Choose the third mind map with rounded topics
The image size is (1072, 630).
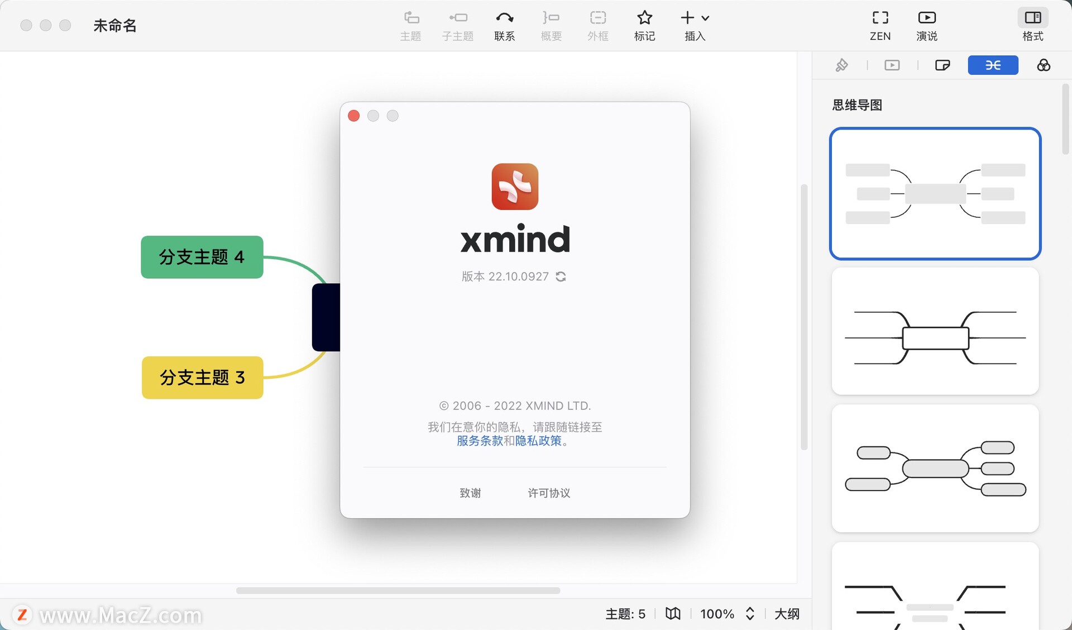click(935, 469)
